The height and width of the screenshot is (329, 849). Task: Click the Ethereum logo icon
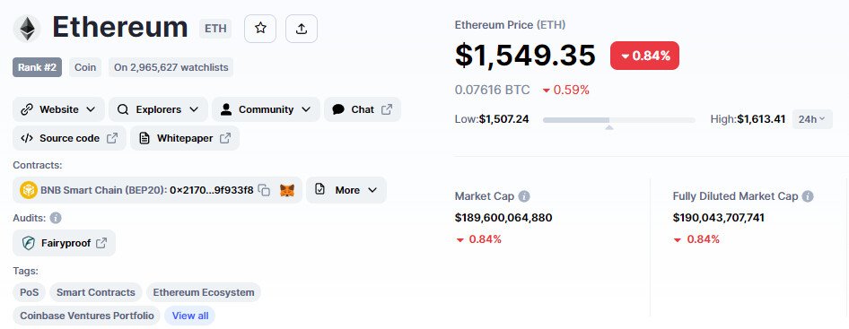coord(27,29)
